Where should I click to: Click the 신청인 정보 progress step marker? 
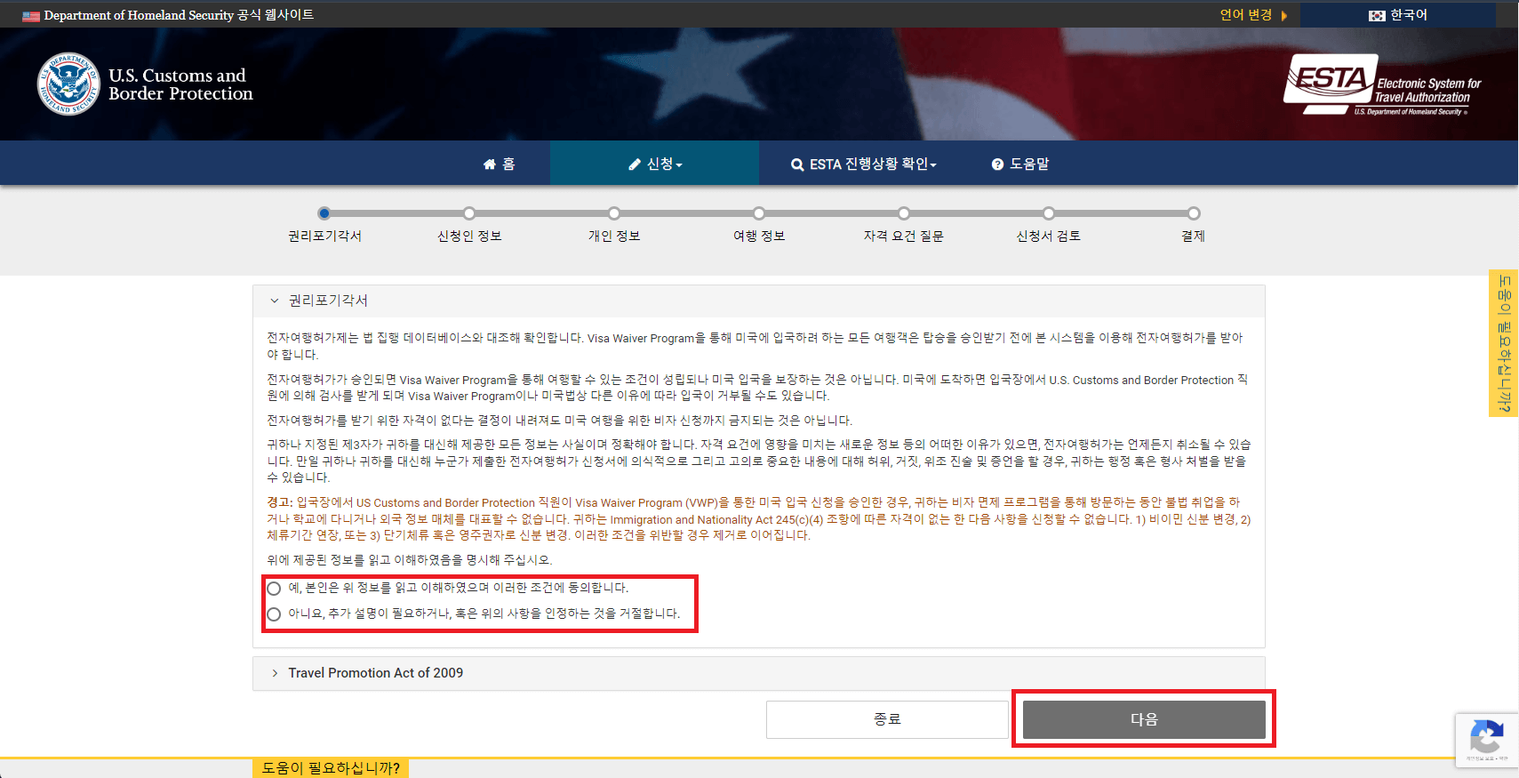[469, 213]
